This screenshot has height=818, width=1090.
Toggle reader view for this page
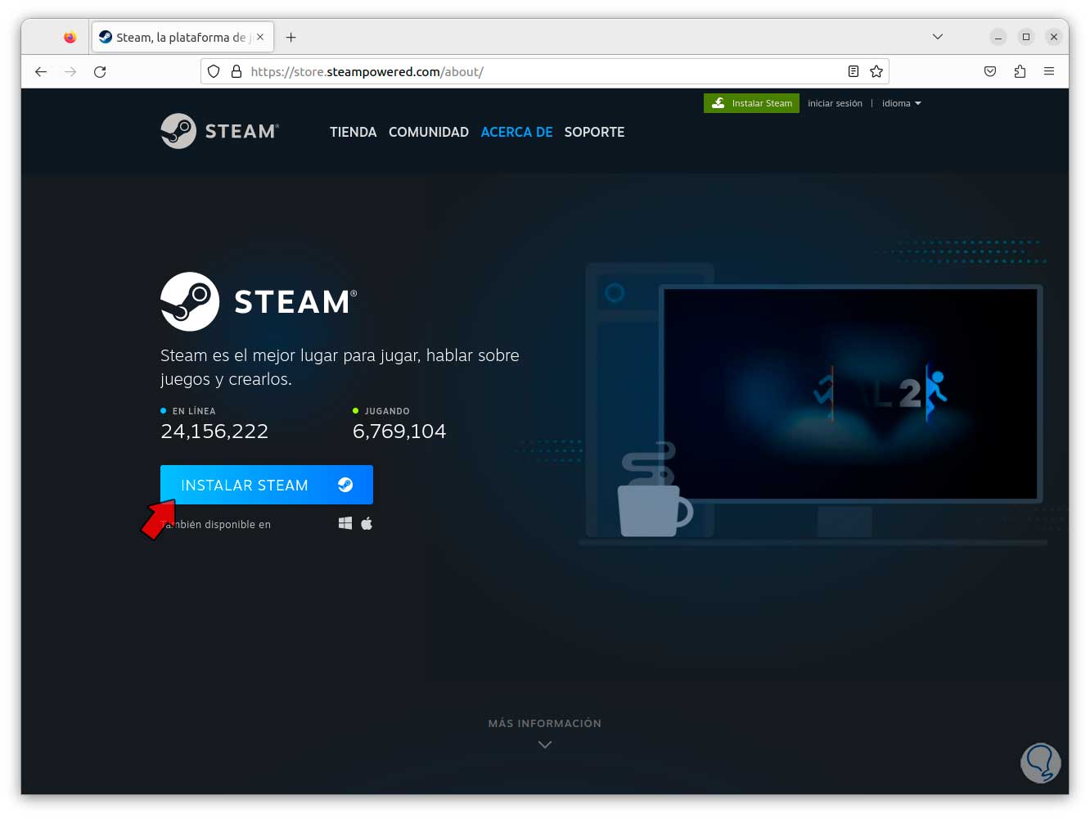coord(854,72)
